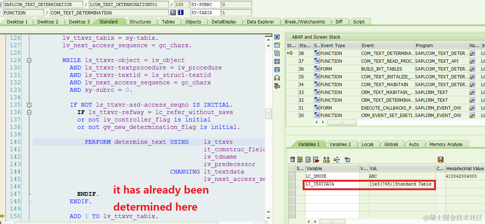Screen dimensions: 485x224
Task: Click the yellow boxes with arrows icon
Action: pos(326,159)
